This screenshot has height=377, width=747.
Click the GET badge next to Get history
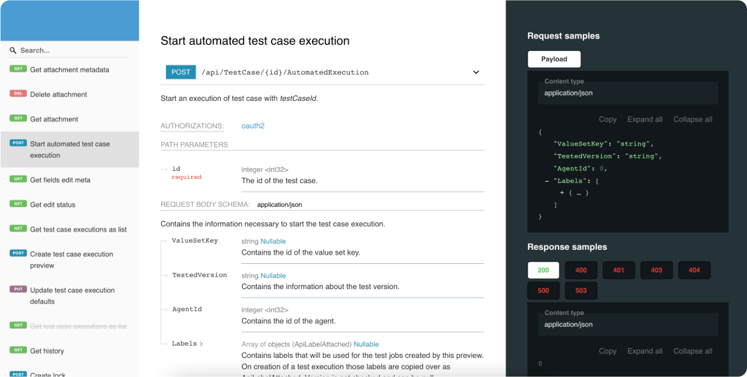[17, 351]
